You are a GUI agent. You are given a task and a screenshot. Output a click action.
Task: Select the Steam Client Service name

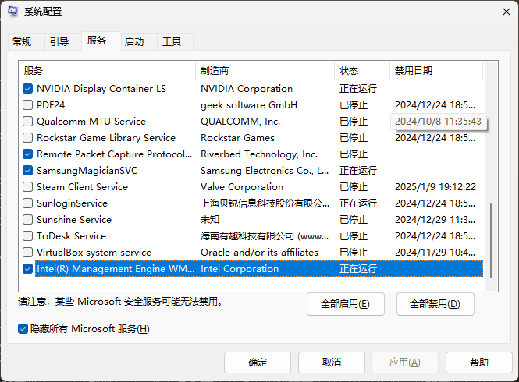82,187
